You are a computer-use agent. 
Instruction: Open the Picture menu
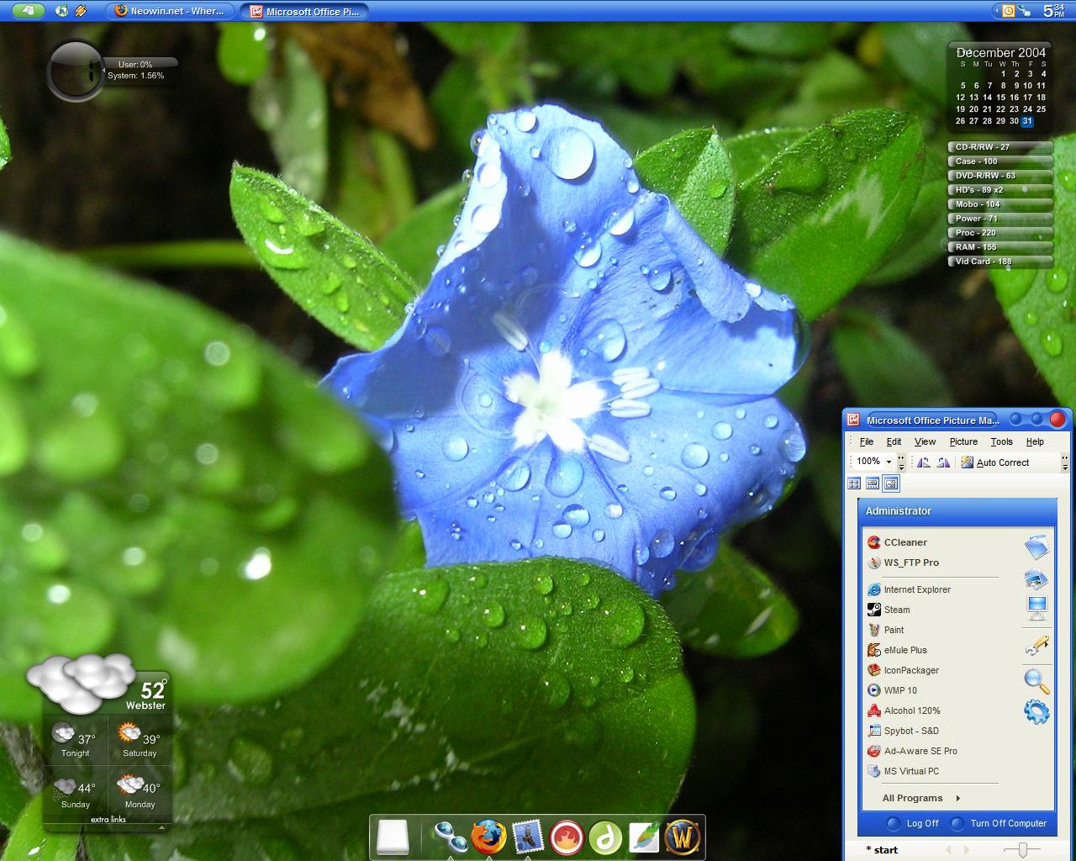pyautogui.click(x=963, y=441)
